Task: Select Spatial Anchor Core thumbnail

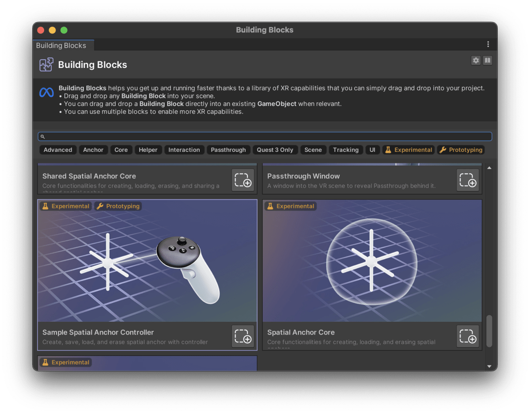Action: pos(372,261)
